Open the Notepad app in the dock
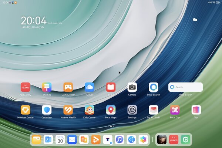 pyautogui.click(x=48, y=139)
